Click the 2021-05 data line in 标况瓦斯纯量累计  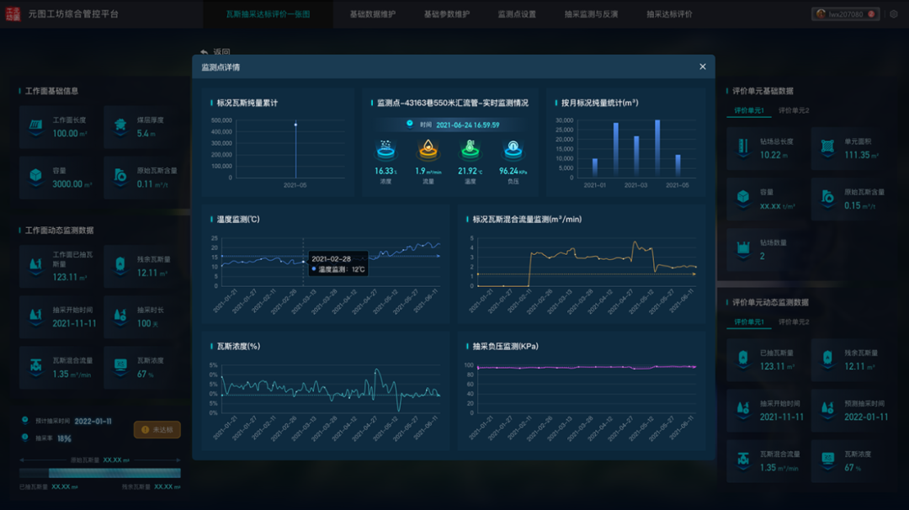click(x=295, y=151)
